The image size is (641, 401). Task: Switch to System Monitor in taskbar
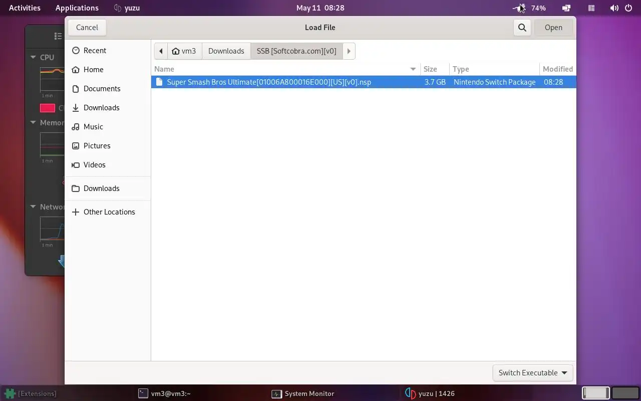(x=303, y=393)
